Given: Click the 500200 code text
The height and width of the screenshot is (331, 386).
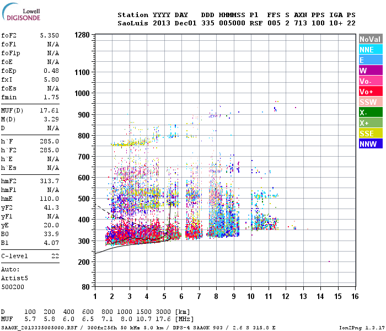Looking at the screenshot, I should (13, 287).
